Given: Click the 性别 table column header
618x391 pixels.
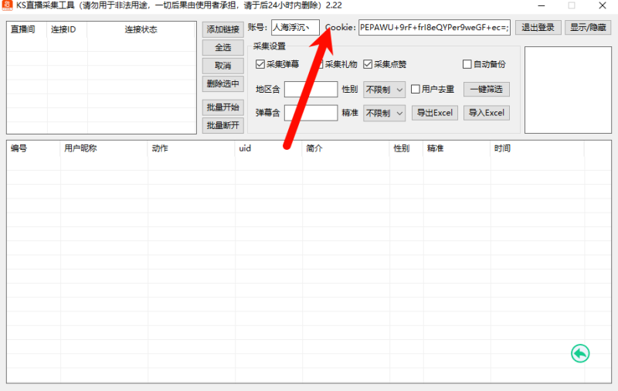Looking at the screenshot, I should 406,148.
